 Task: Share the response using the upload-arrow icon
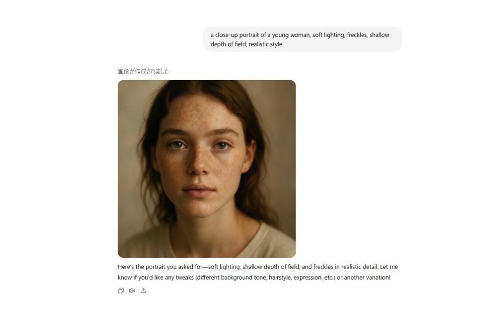click(143, 291)
